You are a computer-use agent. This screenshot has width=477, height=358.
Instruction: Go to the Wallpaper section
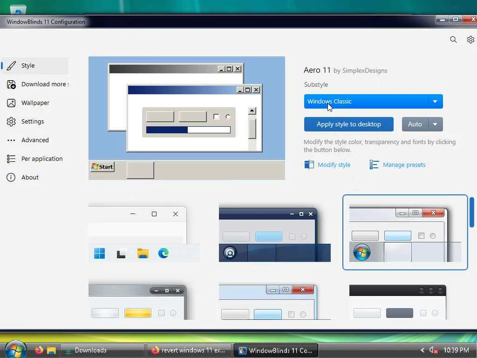click(x=35, y=103)
